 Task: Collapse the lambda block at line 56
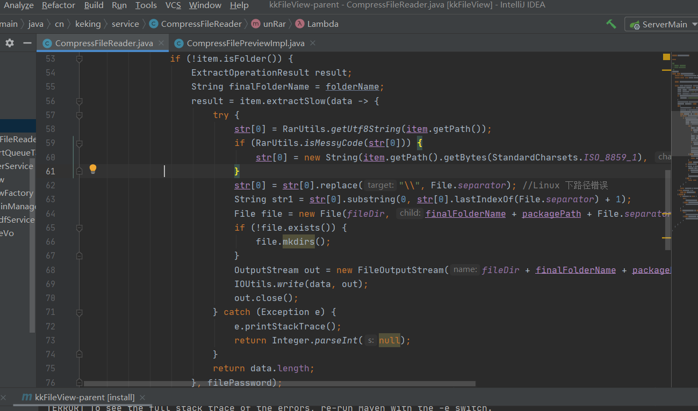[x=80, y=101]
